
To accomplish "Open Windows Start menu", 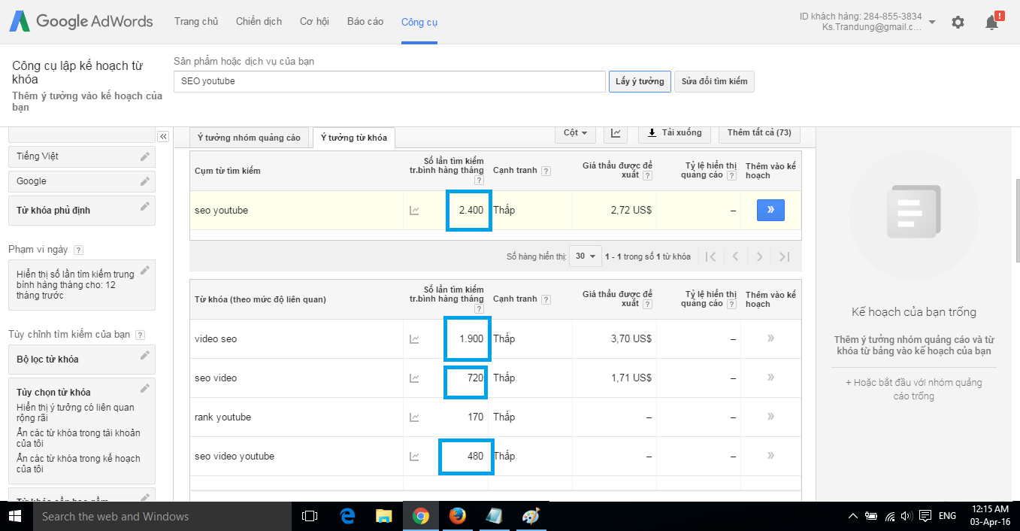I will [x=15, y=516].
